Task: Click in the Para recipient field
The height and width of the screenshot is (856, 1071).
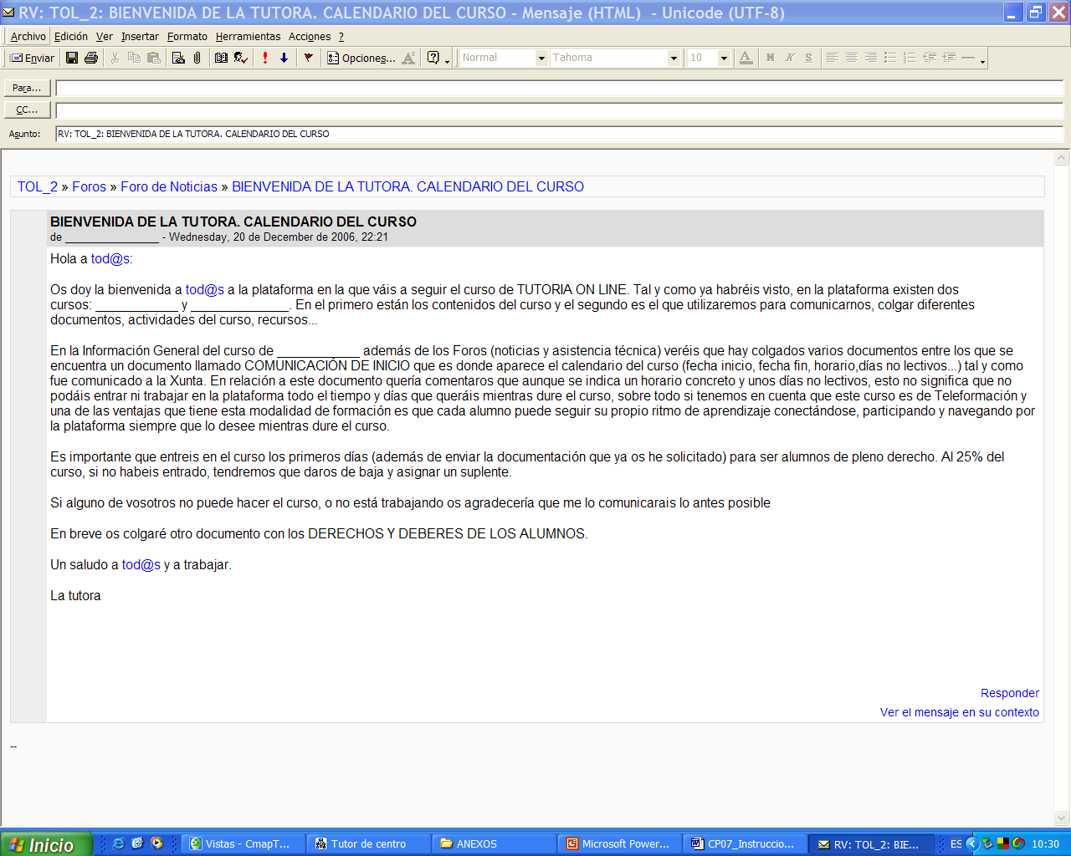Action: click(x=559, y=89)
